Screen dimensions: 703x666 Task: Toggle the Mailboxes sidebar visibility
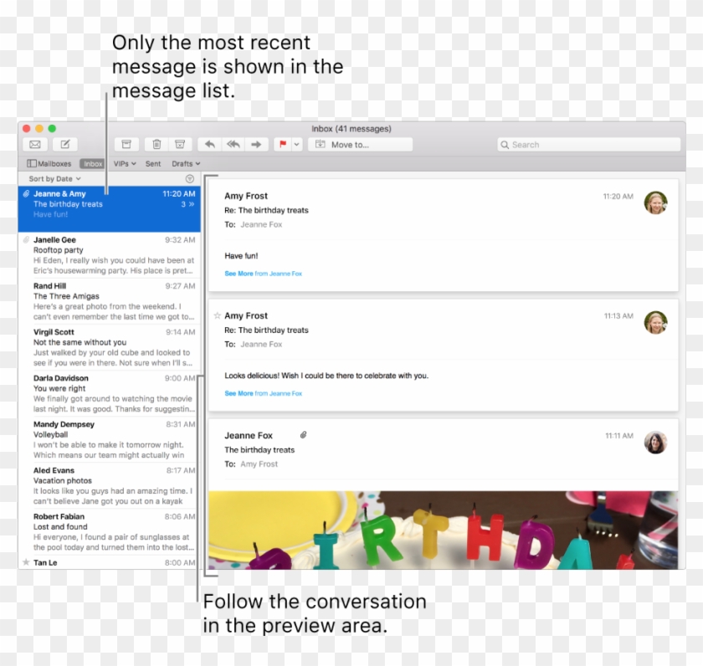pos(50,163)
